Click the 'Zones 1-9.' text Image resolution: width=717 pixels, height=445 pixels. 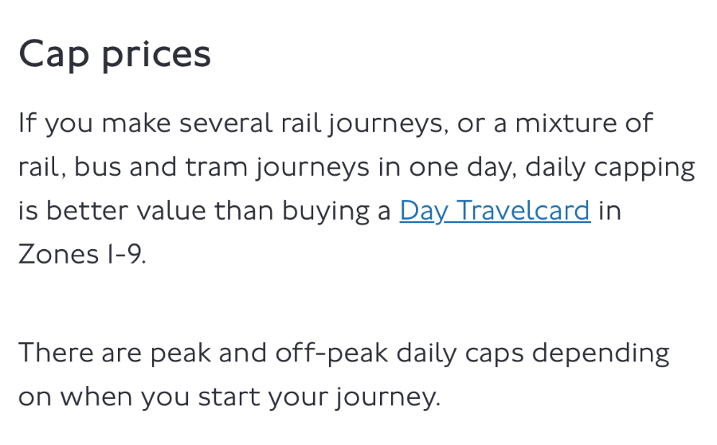pyautogui.click(x=82, y=254)
